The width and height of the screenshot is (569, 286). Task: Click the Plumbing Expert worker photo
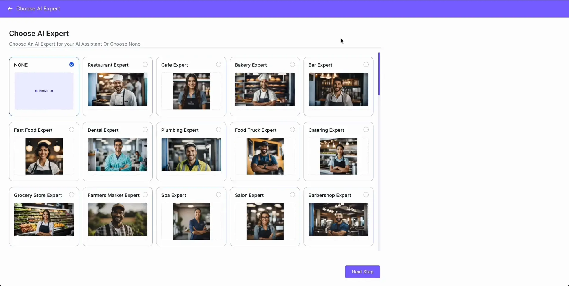(x=191, y=154)
